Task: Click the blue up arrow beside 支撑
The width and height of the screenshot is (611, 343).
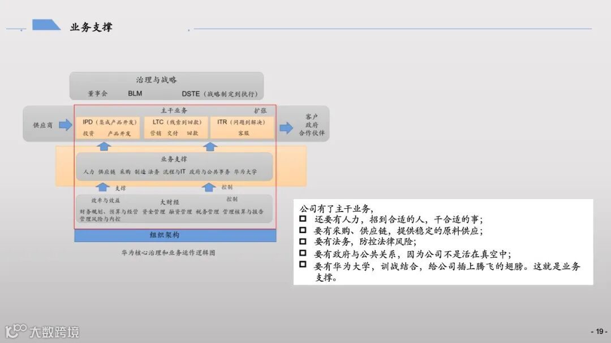Action: (x=102, y=187)
